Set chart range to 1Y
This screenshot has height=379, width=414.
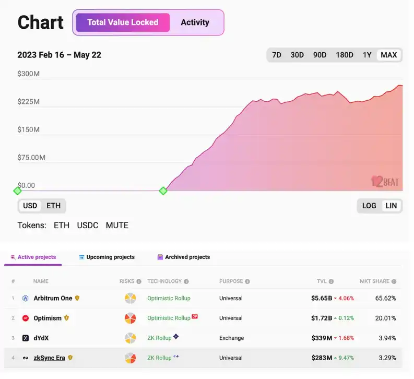point(367,55)
